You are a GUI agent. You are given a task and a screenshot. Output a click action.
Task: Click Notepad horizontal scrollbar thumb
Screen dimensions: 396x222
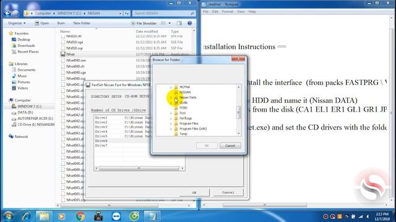(265, 205)
